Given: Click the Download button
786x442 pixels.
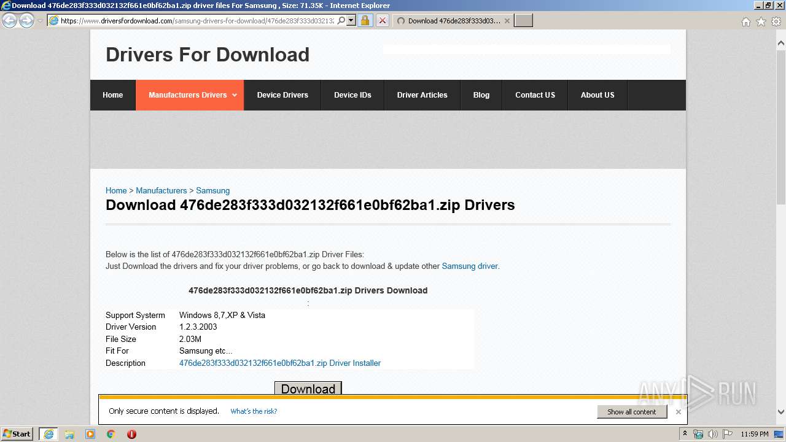Looking at the screenshot, I should click(x=308, y=388).
